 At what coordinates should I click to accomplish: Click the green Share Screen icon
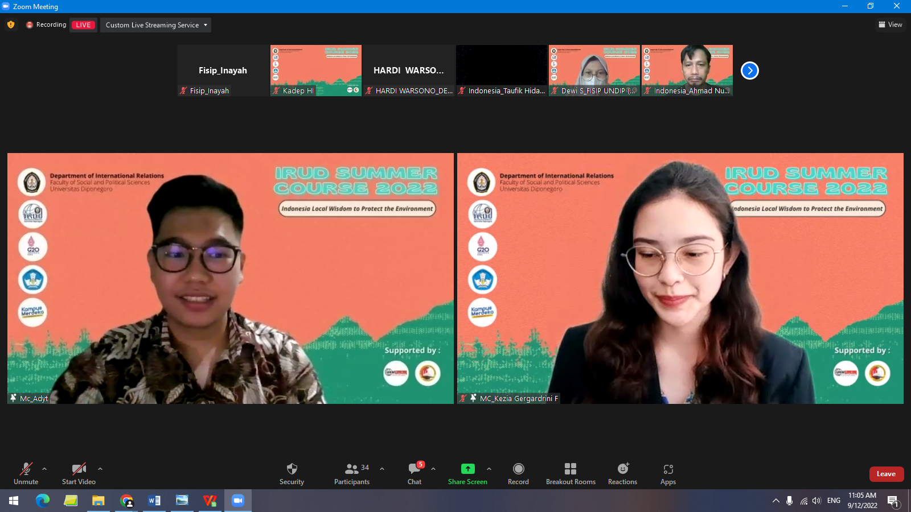click(x=467, y=469)
